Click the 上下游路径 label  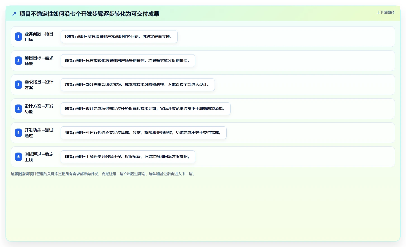385,12
